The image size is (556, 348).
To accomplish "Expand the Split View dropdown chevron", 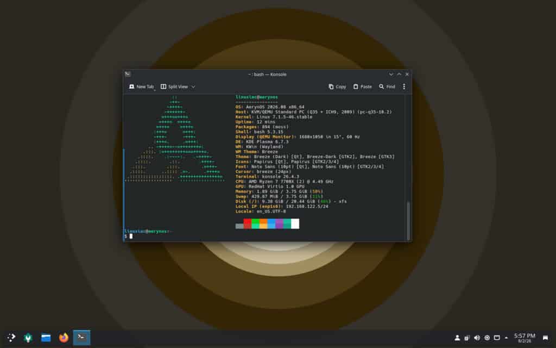I will click(193, 86).
